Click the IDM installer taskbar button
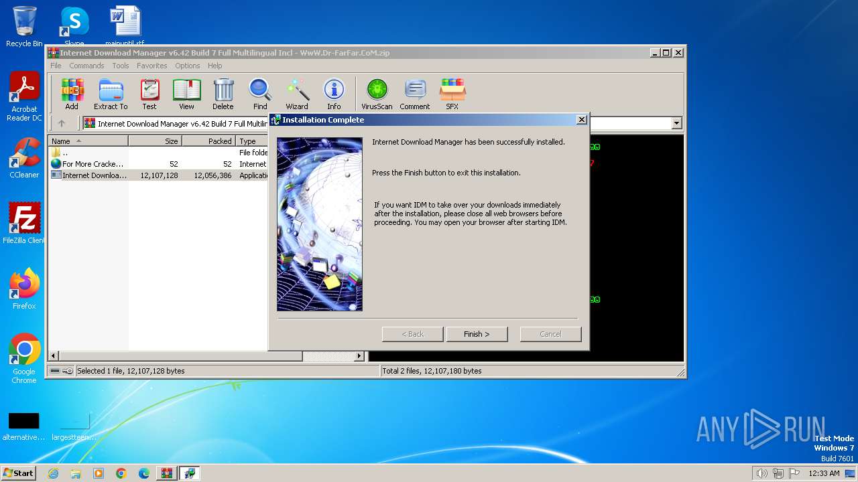 pos(190,473)
